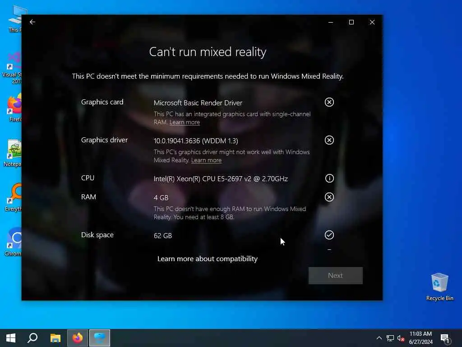Screen dimensions: 462x347
Task: Select the Notepad++ desktop shortcut
Action: coord(13,153)
